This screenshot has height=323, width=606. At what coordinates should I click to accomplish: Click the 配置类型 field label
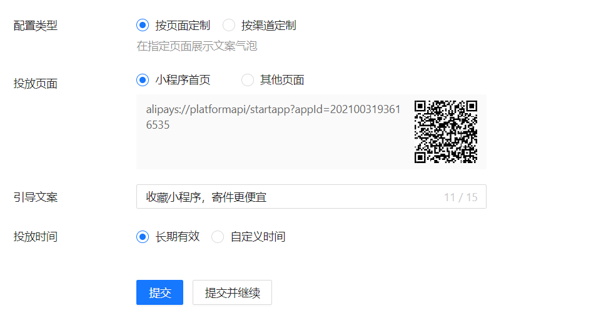click(x=36, y=26)
